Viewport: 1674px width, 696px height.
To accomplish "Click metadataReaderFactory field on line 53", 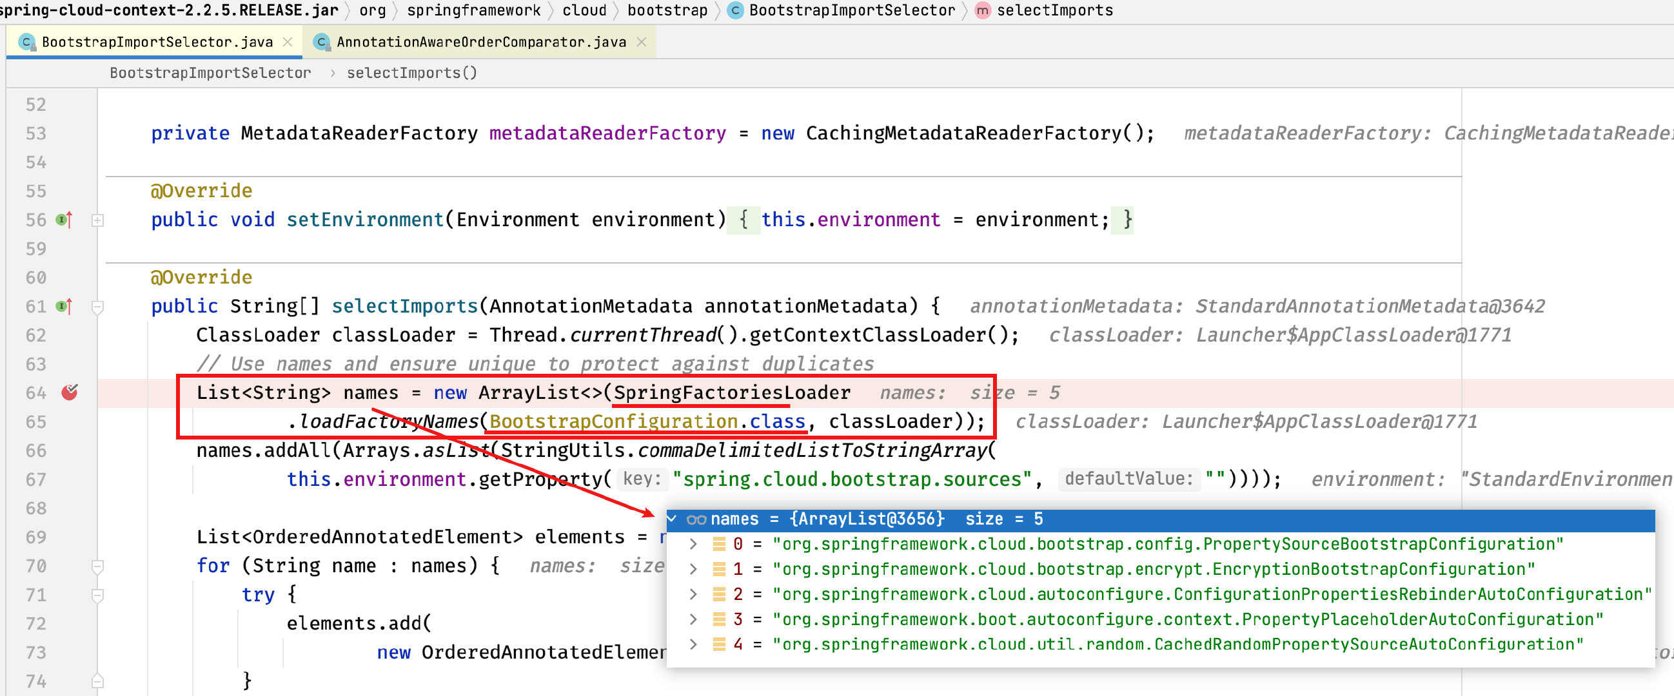I will tap(607, 134).
